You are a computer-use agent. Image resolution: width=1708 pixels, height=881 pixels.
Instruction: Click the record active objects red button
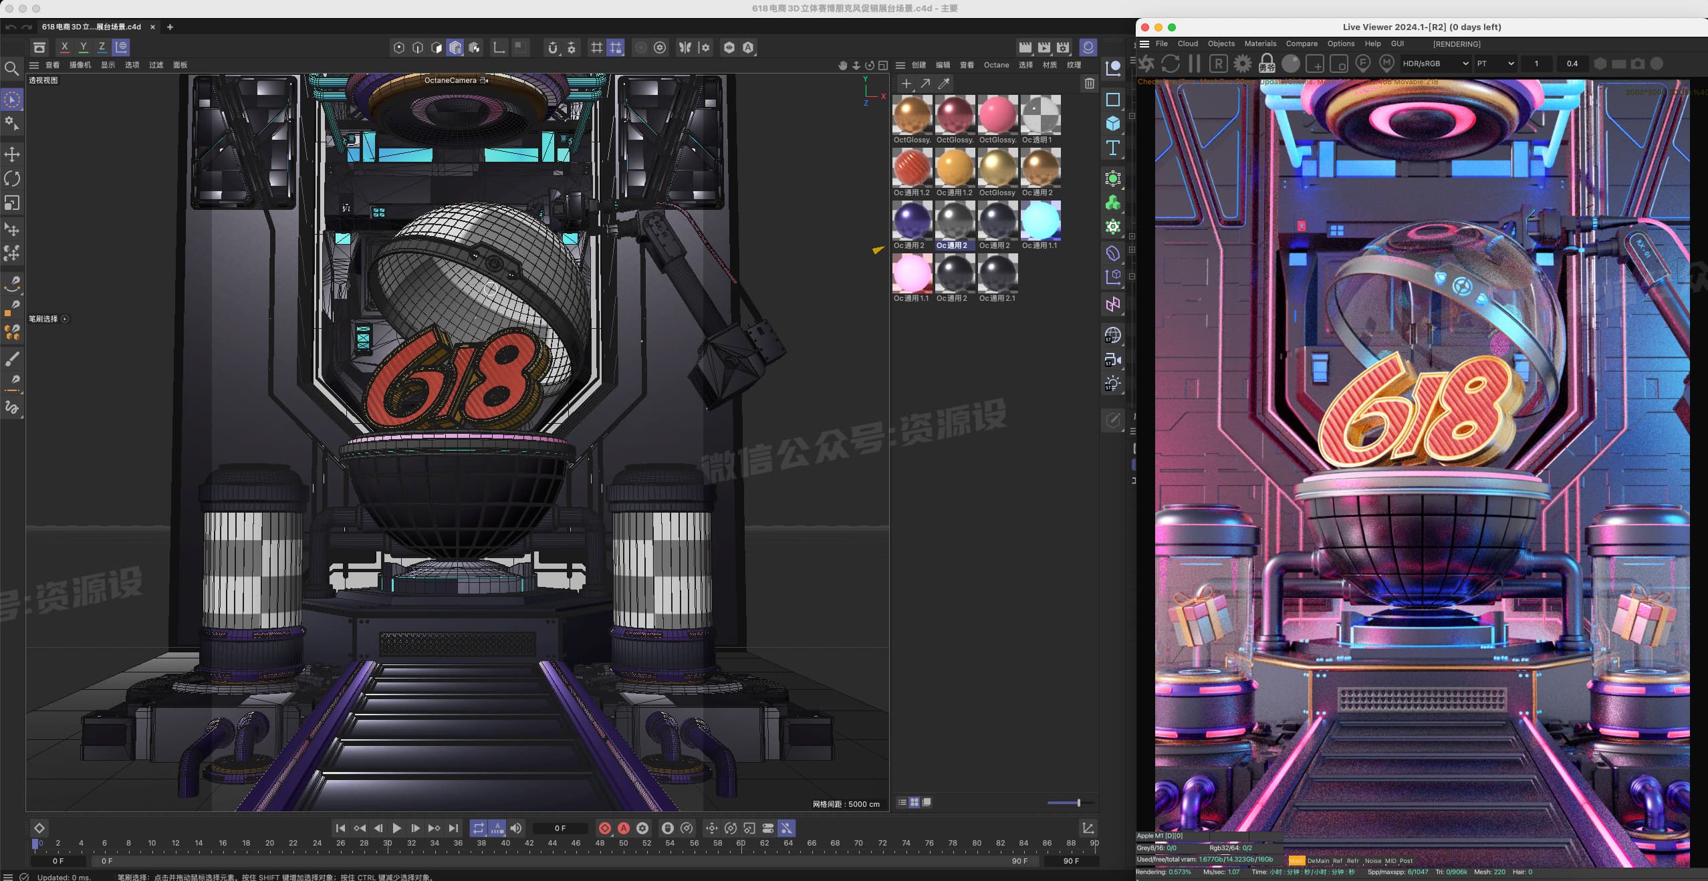(605, 828)
